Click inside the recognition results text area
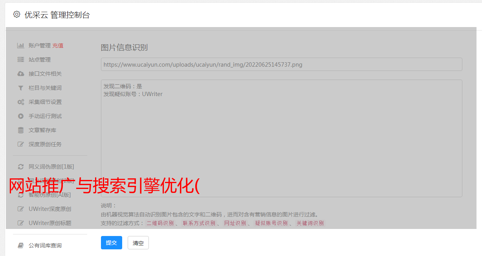 (x=281, y=141)
